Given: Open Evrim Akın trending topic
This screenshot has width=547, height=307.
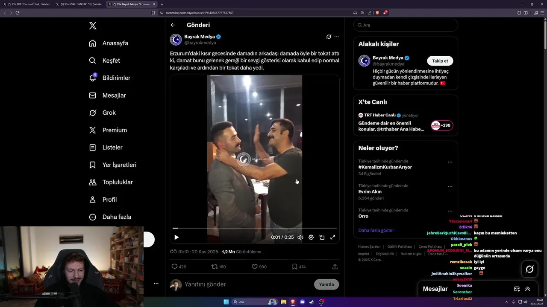Looking at the screenshot, I should (x=370, y=191).
